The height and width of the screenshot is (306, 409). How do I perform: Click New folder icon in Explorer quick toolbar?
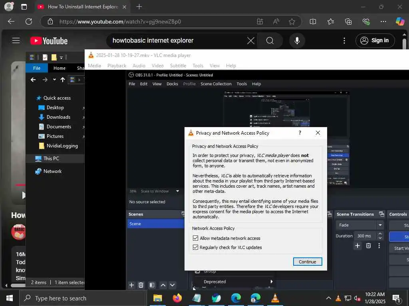(54, 57)
